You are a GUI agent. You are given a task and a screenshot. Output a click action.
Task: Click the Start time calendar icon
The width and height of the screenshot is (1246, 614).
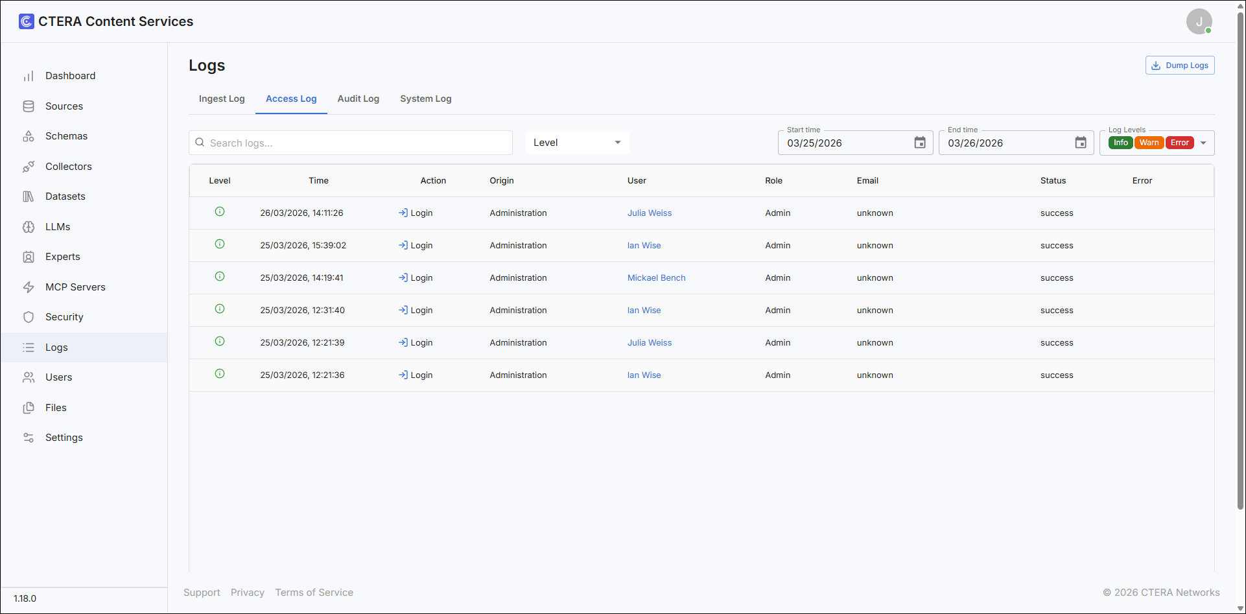(920, 143)
